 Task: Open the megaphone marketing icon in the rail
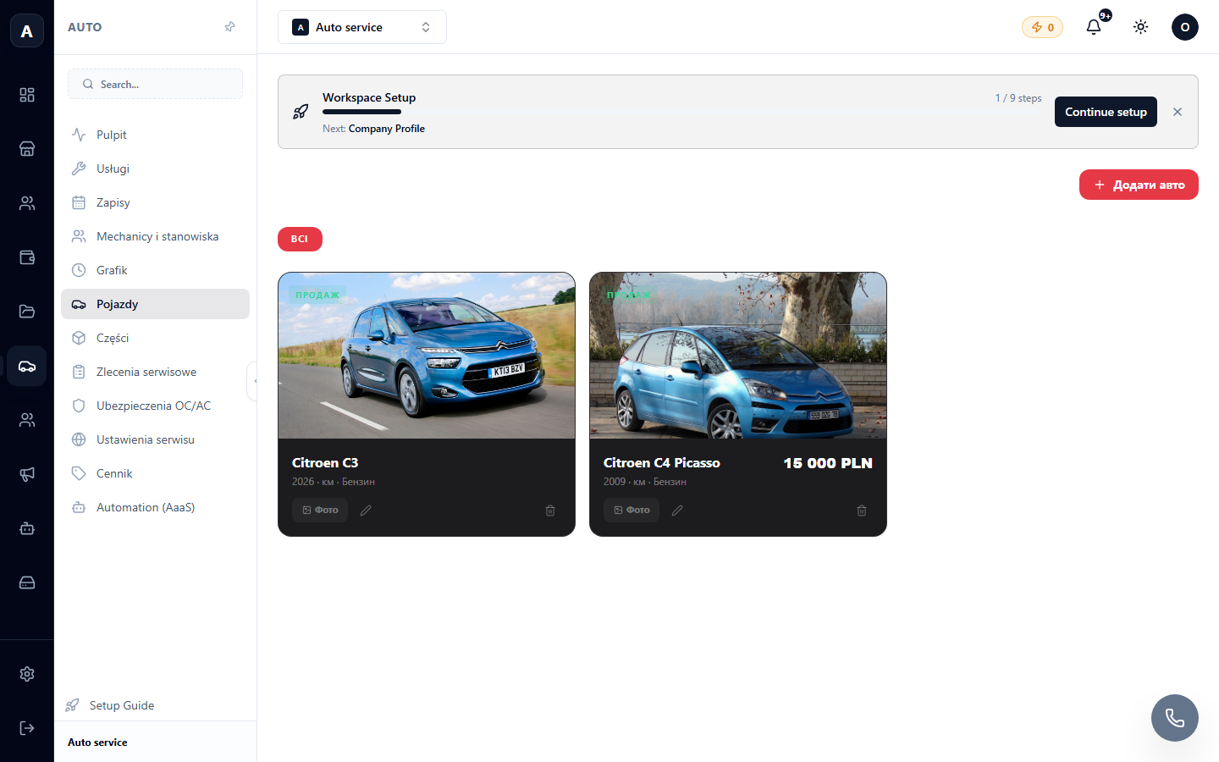pyautogui.click(x=27, y=474)
